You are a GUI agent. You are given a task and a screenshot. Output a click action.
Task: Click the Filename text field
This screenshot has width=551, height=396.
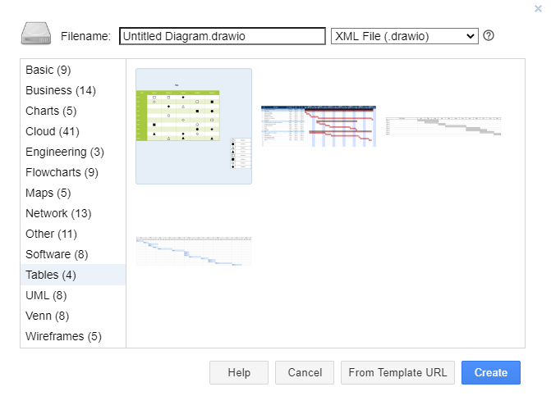tap(223, 36)
